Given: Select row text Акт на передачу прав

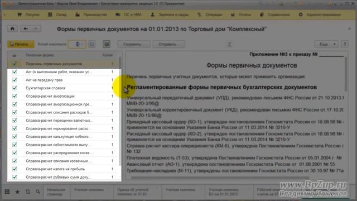Looking at the screenshot, I should coord(44,80).
